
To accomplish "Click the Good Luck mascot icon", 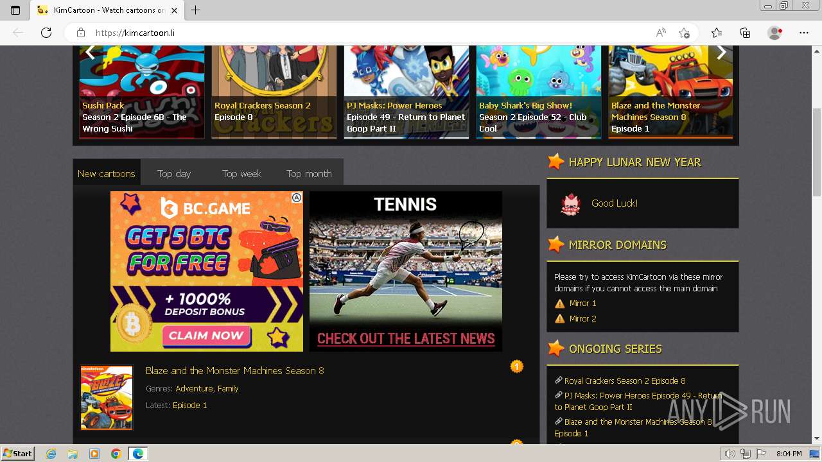I will pos(570,203).
